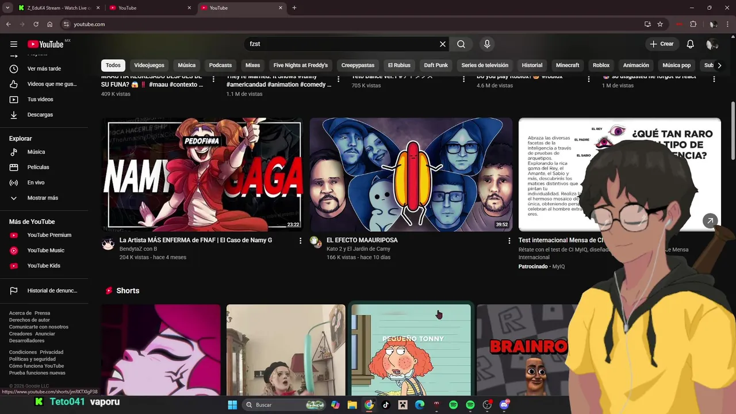Image resolution: width=736 pixels, height=414 pixels.
Task: Select the Todos filter chip
Action: tap(113, 66)
